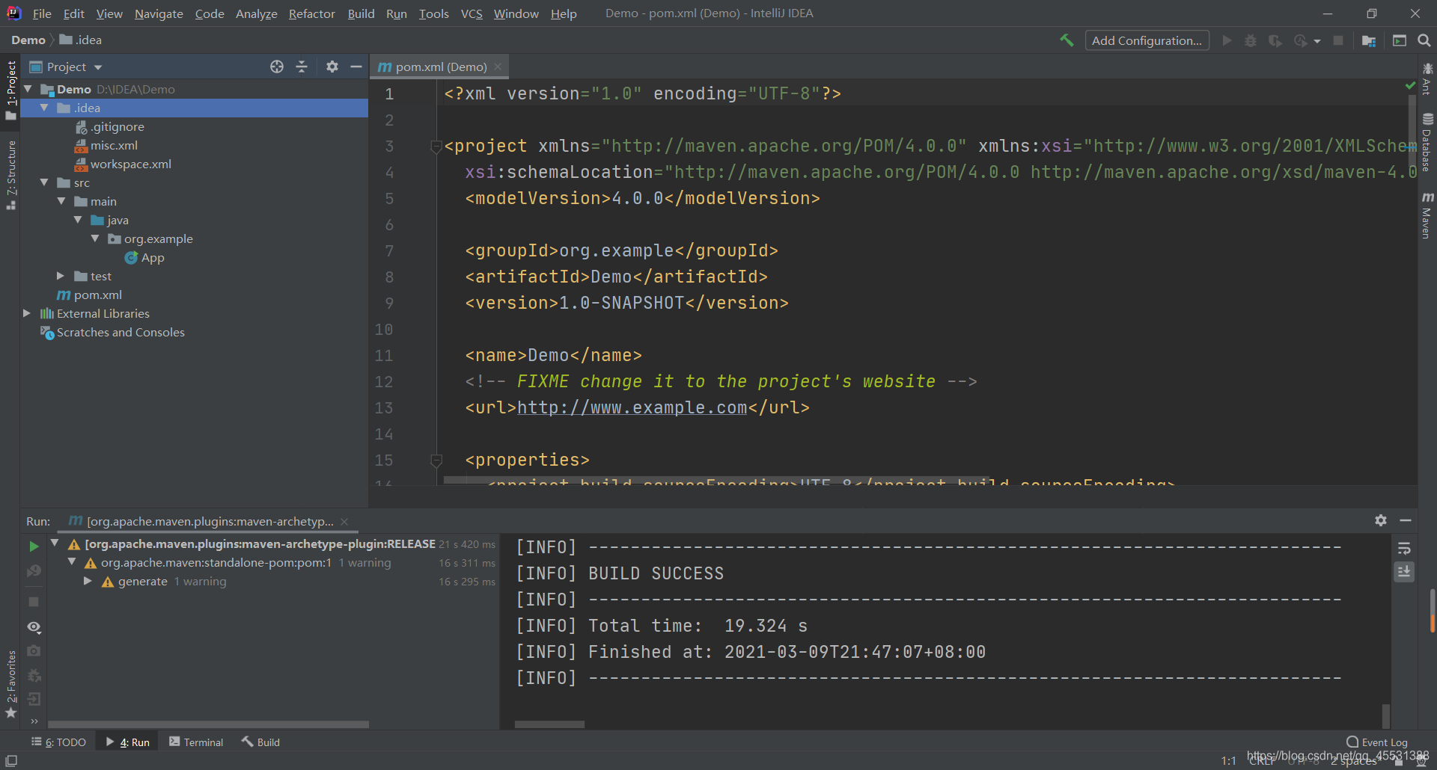Image resolution: width=1437 pixels, height=770 pixels.
Task: Expand the test folder
Action: click(61, 276)
